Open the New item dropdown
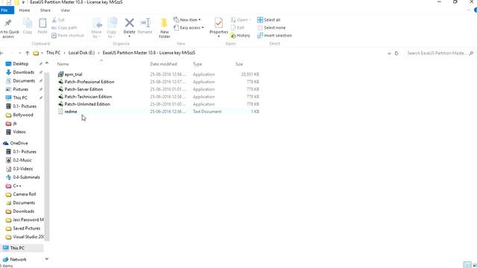Screen dimensions: 477x268 click(x=187, y=20)
